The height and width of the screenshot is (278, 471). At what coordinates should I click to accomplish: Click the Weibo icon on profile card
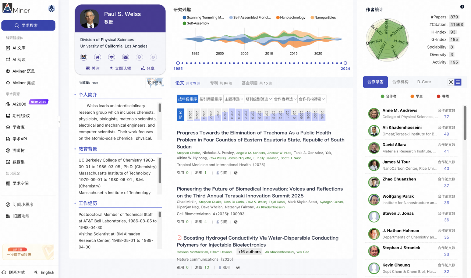point(153,57)
